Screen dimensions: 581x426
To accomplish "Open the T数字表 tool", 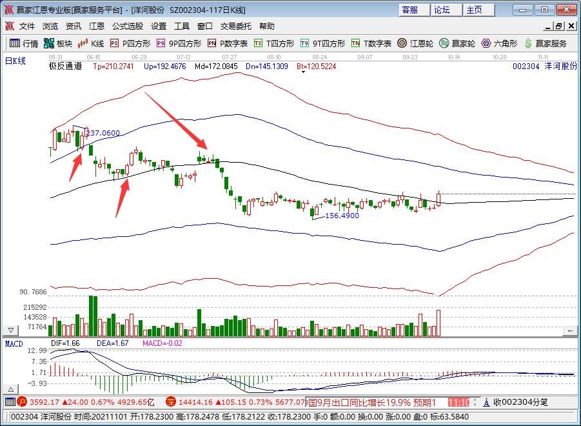I will tap(371, 43).
